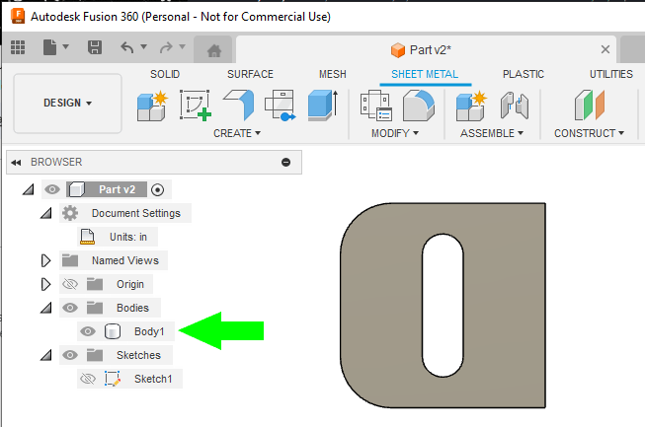
Task: Select the Extrude tool icon
Action: click(320, 104)
